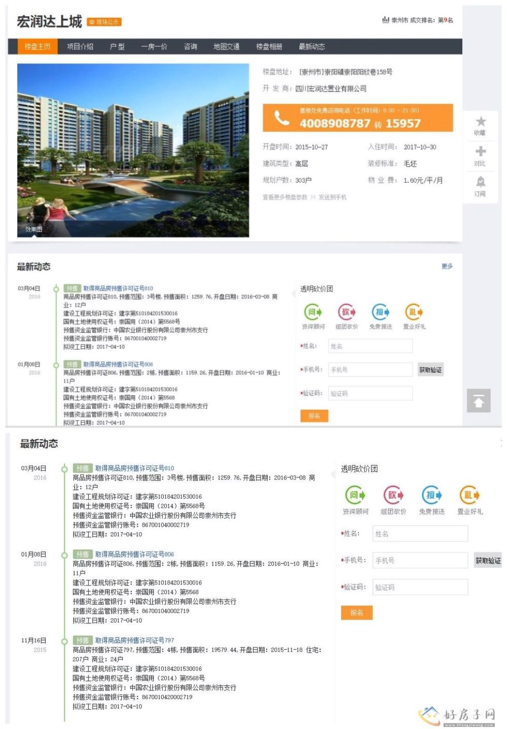Screen dimensions: 507x729
Task: Click the 对比 plus icon
Action: 480,152
